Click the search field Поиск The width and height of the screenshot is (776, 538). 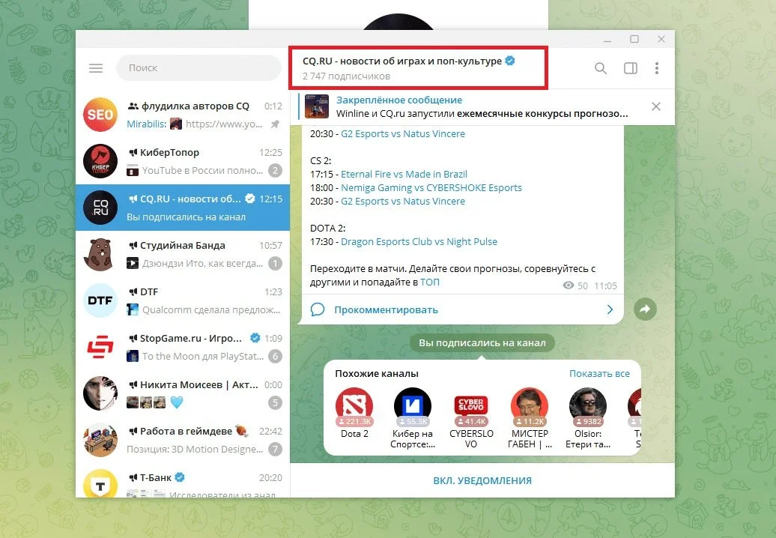coord(199,67)
